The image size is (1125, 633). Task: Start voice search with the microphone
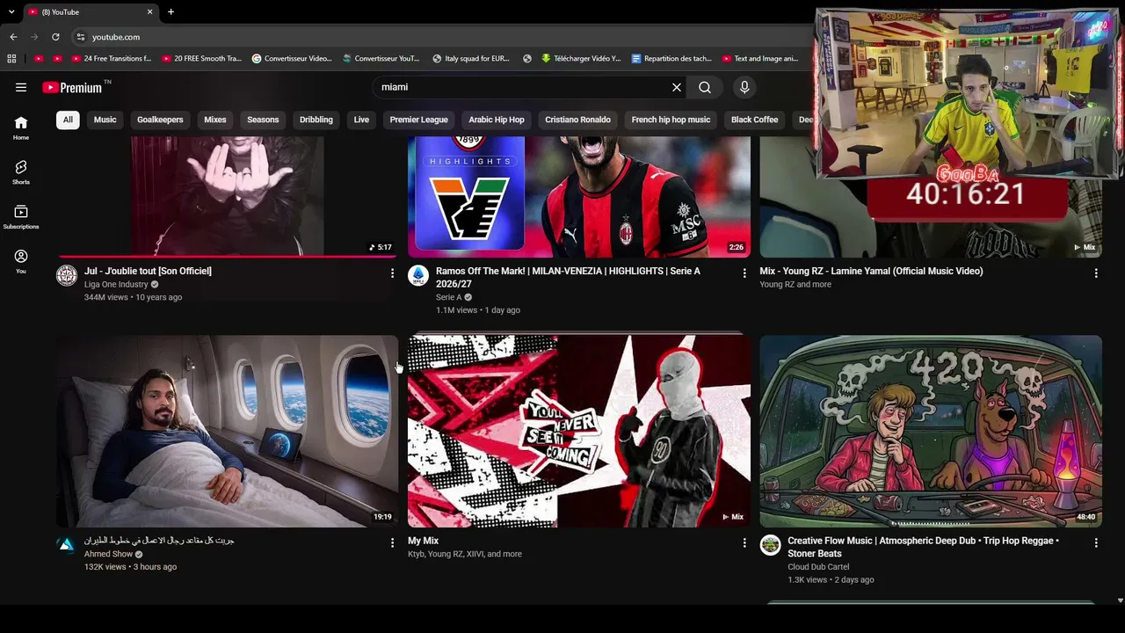tap(744, 87)
